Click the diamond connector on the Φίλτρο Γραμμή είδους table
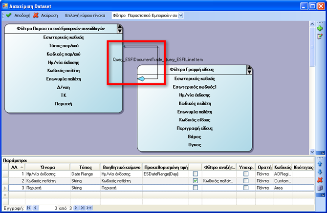 (x=141, y=79)
